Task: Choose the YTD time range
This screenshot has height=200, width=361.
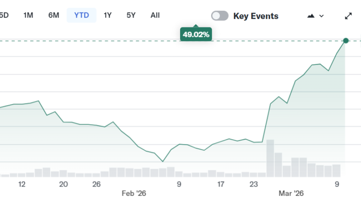Action: click(x=82, y=15)
